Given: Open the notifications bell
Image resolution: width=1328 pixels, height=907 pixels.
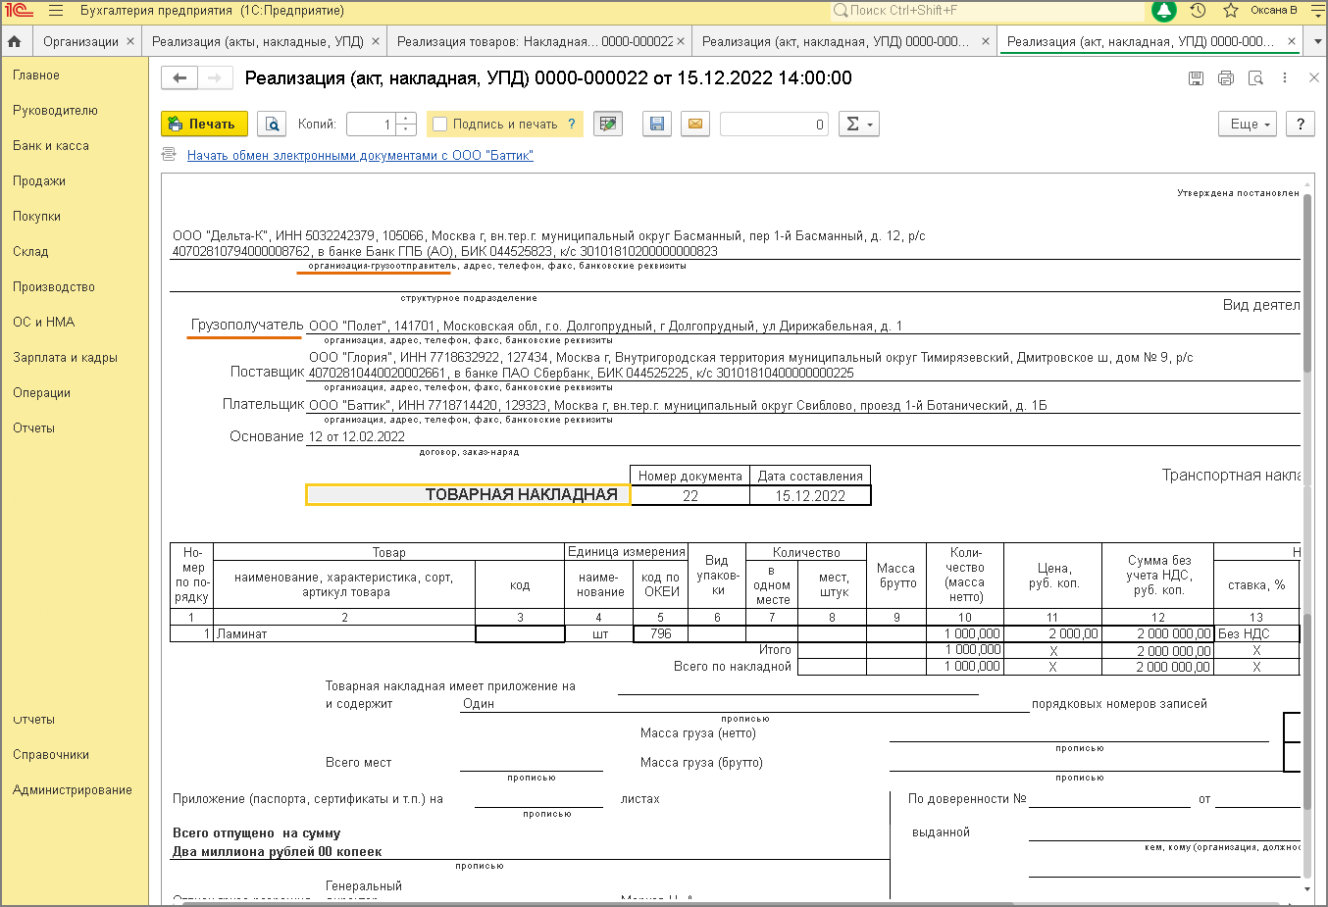Looking at the screenshot, I should 1164,11.
